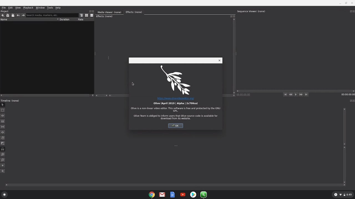This screenshot has width=355, height=199.
Task: Open the File menu
Action: (4, 8)
